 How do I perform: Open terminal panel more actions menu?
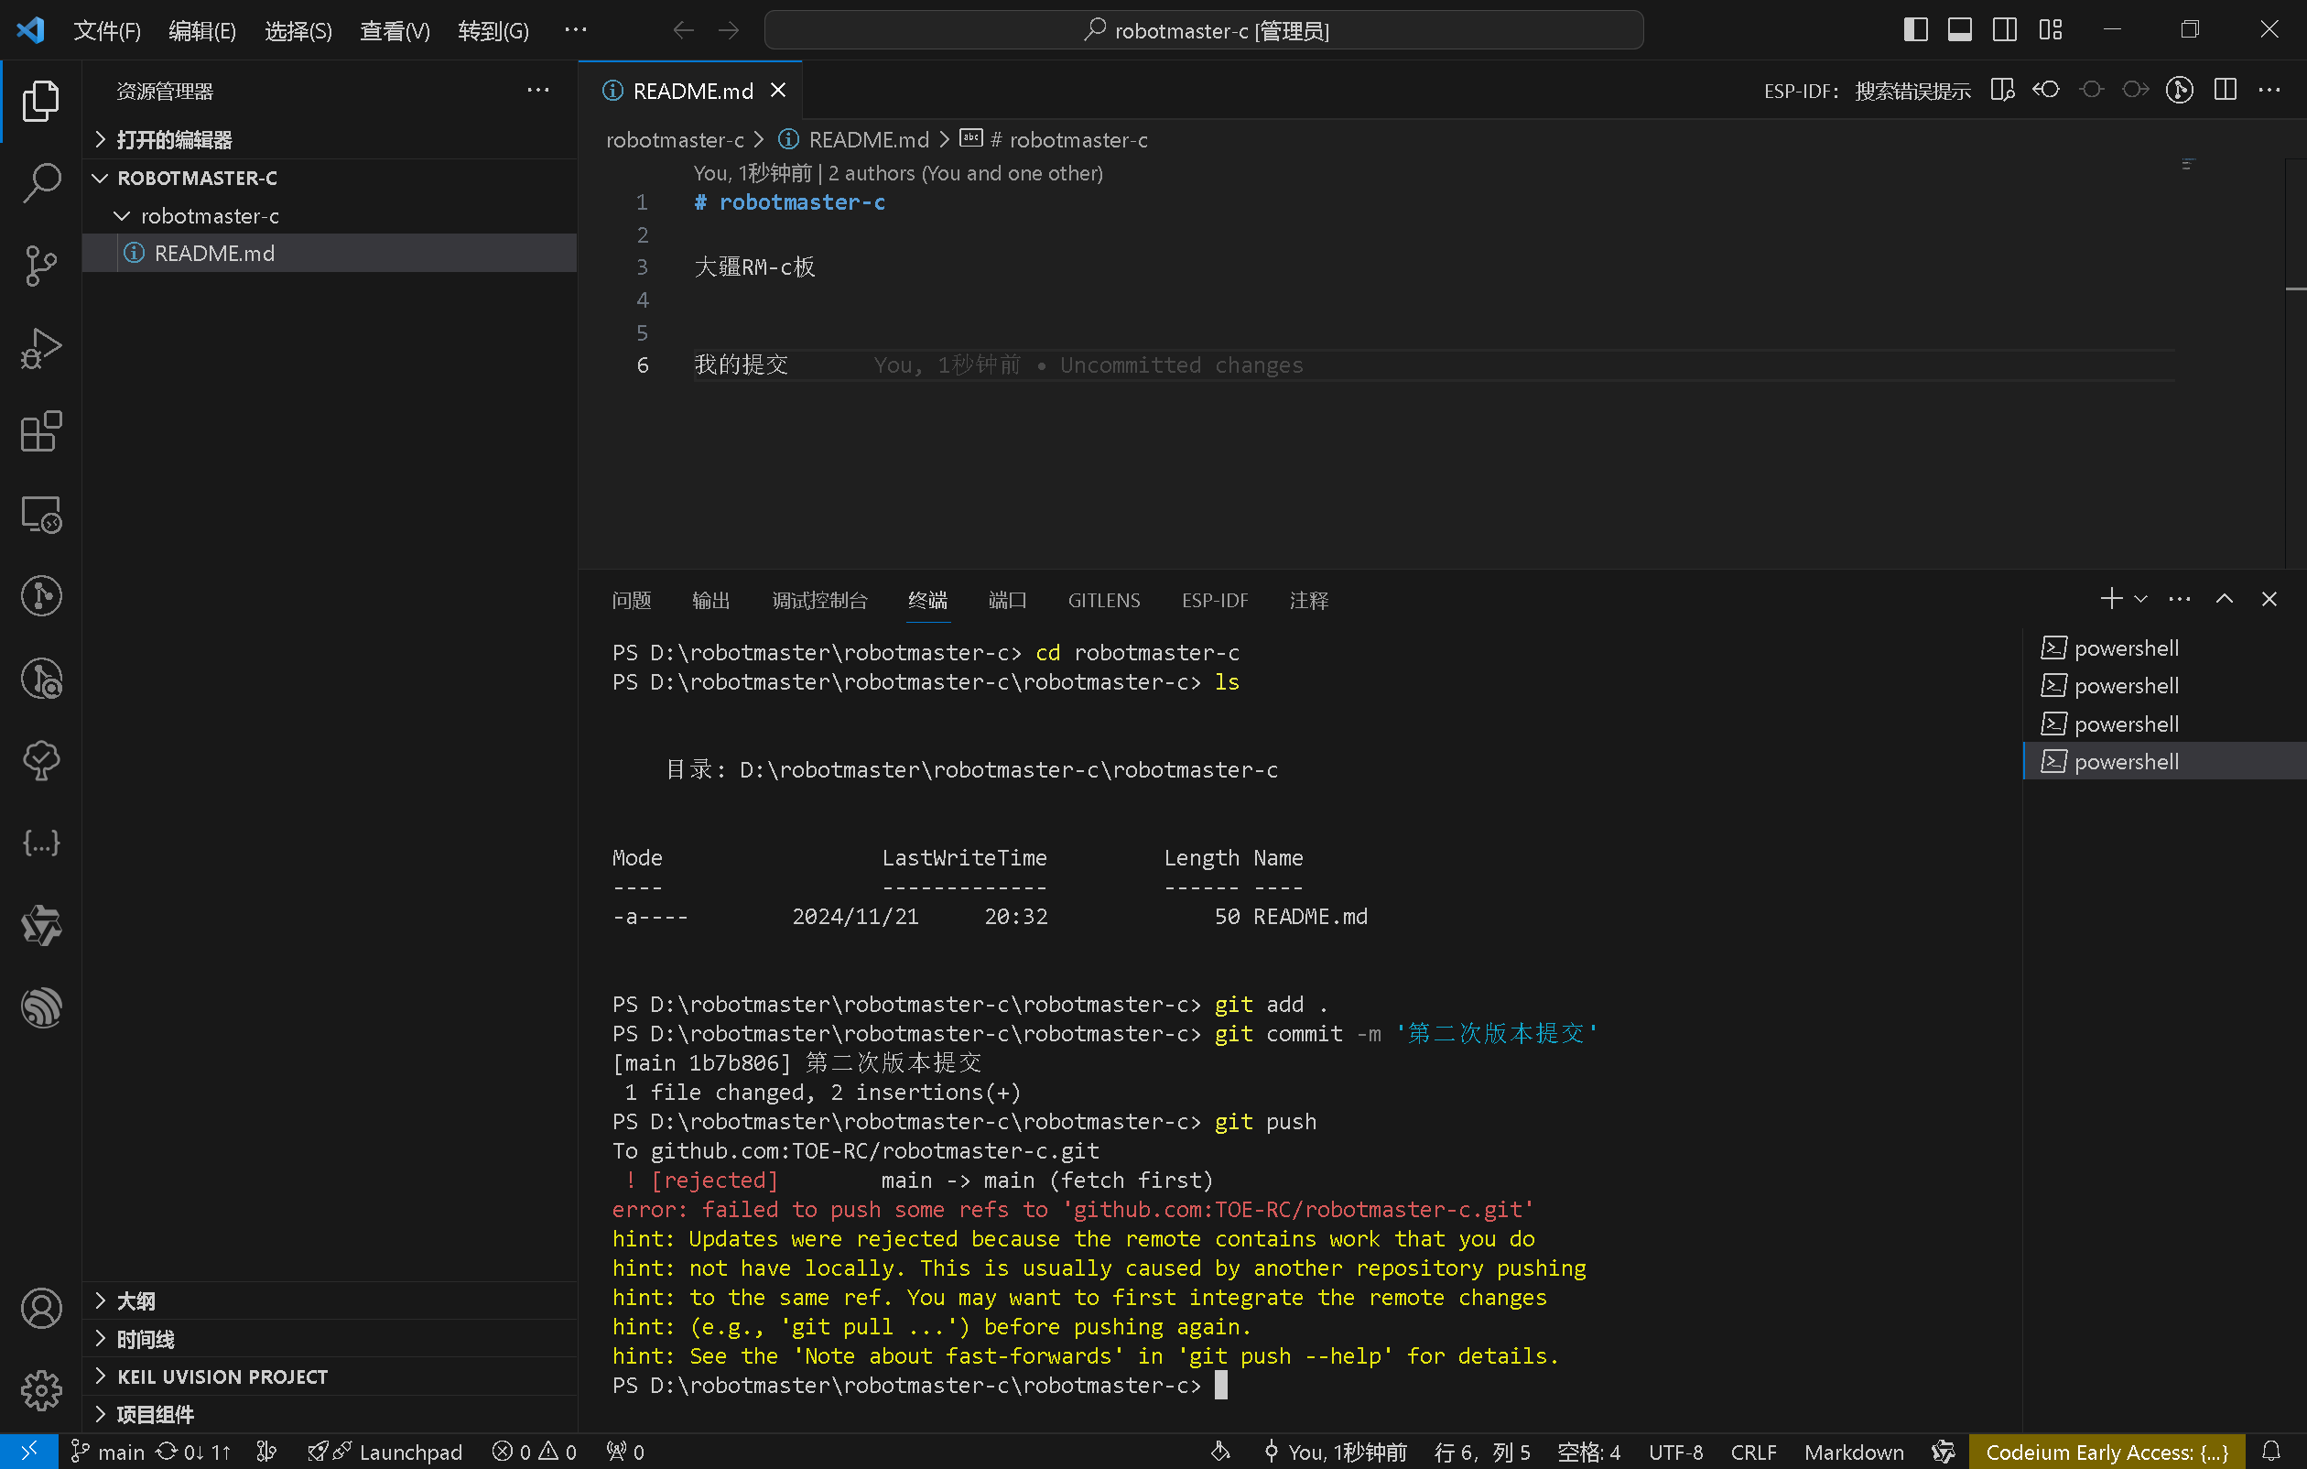(x=2180, y=600)
